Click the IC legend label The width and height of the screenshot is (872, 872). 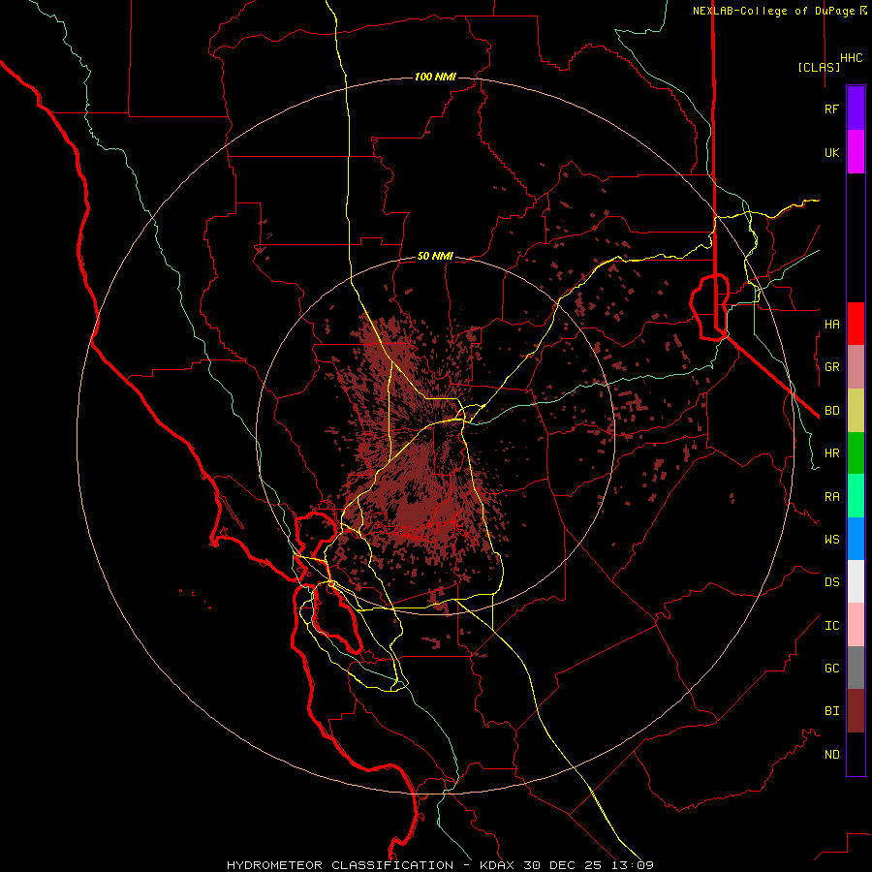click(831, 626)
